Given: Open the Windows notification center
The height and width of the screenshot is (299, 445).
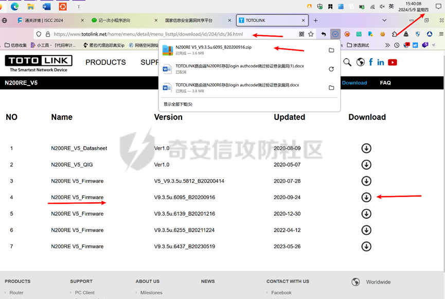Looking at the screenshot, I should (x=438, y=7).
